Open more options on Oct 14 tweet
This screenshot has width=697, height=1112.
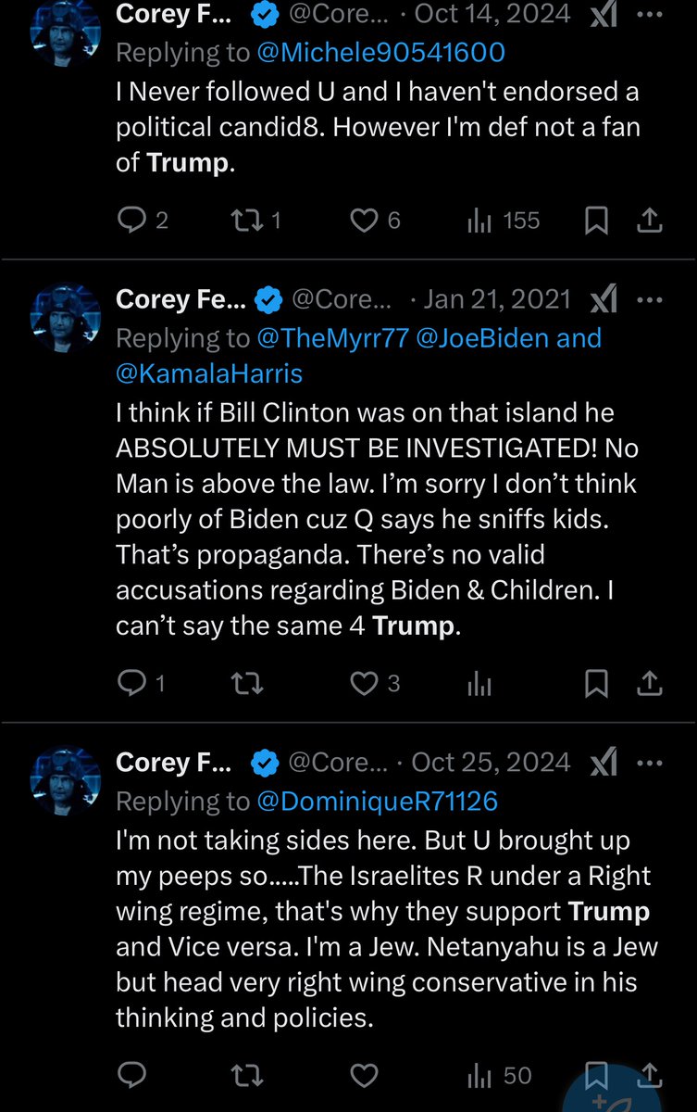coord(652,15)
